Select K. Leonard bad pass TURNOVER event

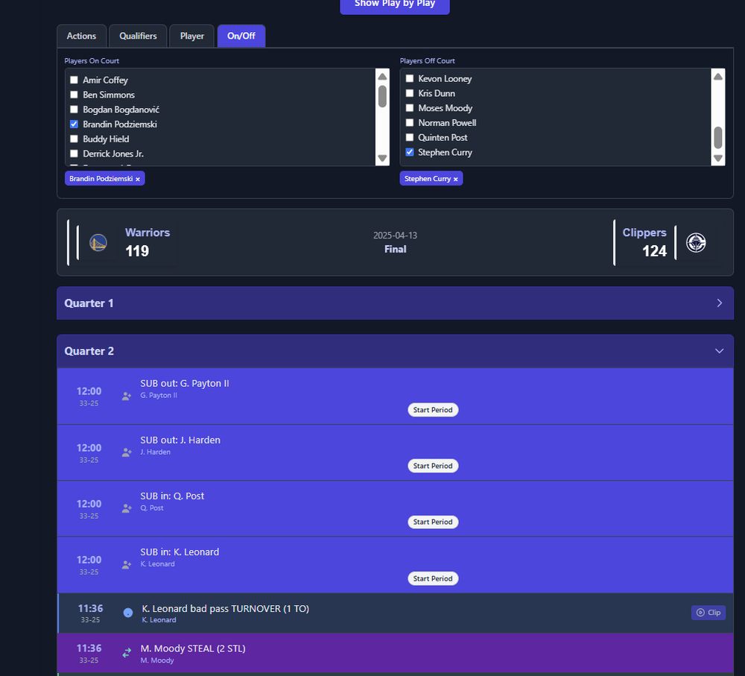click(x=395, y=613)
